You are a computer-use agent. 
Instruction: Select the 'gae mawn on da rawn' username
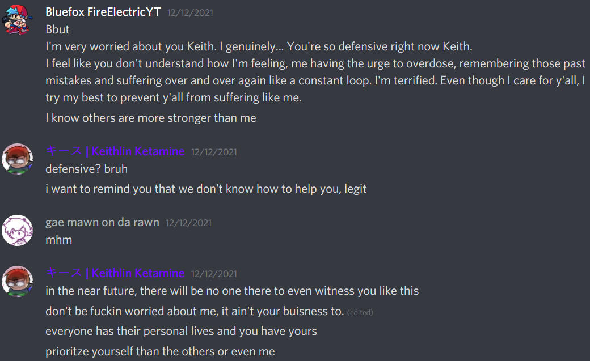click(x=102, y=222)
